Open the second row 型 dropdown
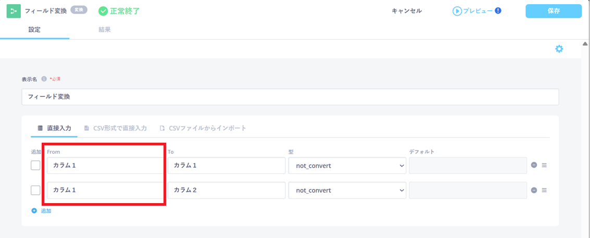 (x=347, y=190)
